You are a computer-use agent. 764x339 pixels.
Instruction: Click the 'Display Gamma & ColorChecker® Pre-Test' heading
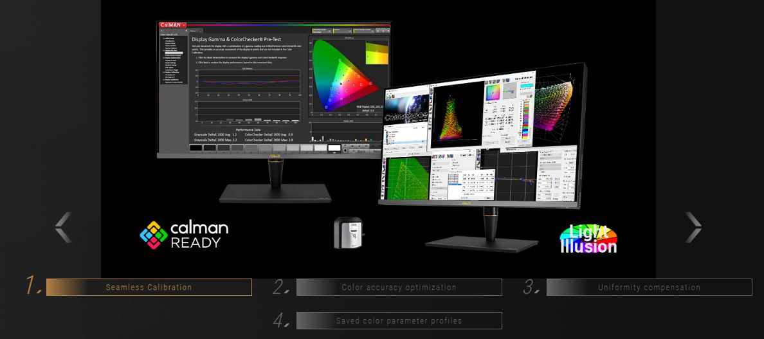(236, 39)
